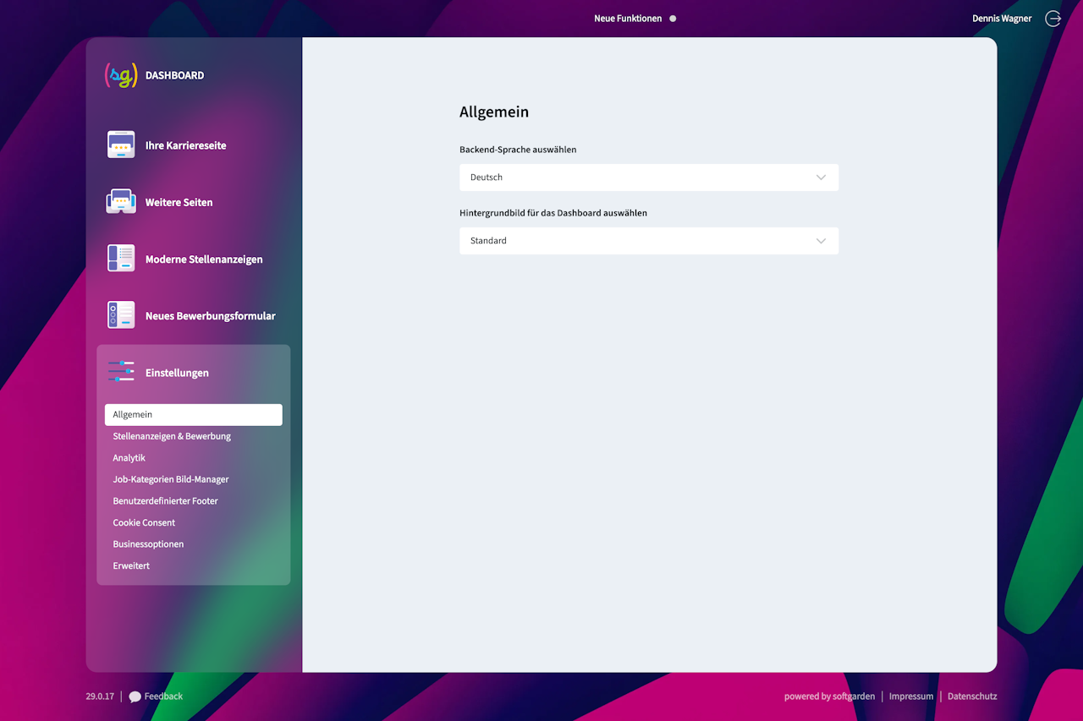
Task: Log out using the exit icon
Action: pos(1053,19)
